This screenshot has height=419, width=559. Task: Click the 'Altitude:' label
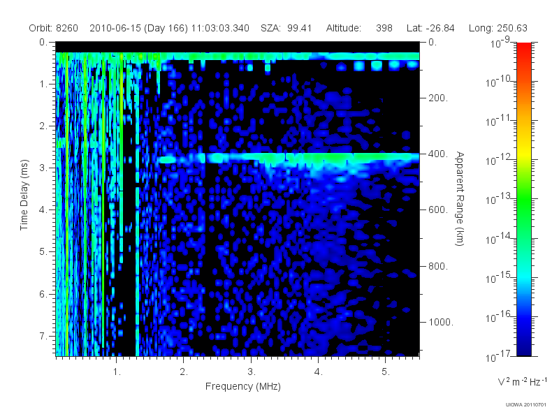344,28
